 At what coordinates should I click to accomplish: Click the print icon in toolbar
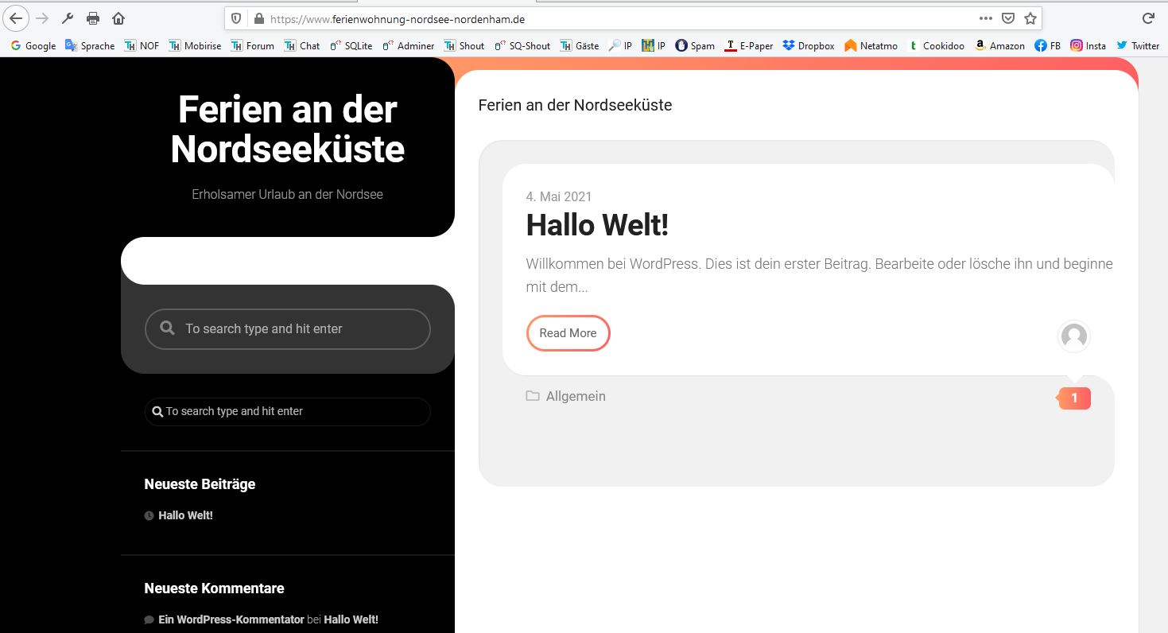[x=93, y=18]
